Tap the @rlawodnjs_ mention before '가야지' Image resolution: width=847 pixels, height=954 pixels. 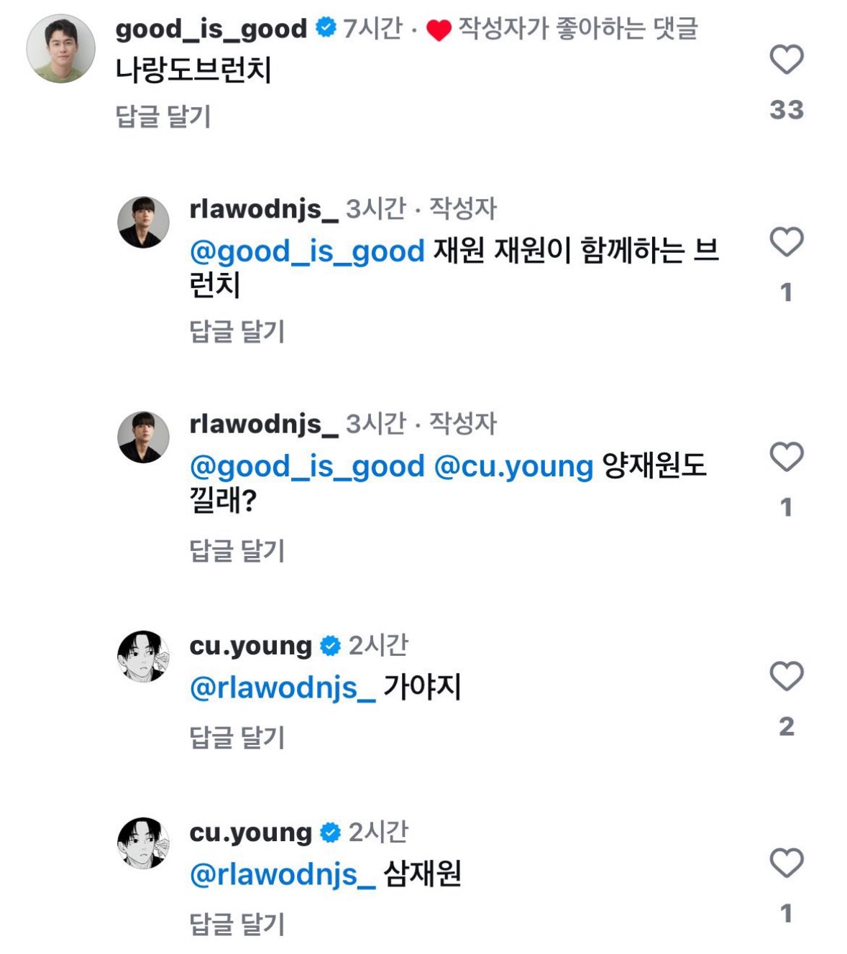[x=282, y=687]
